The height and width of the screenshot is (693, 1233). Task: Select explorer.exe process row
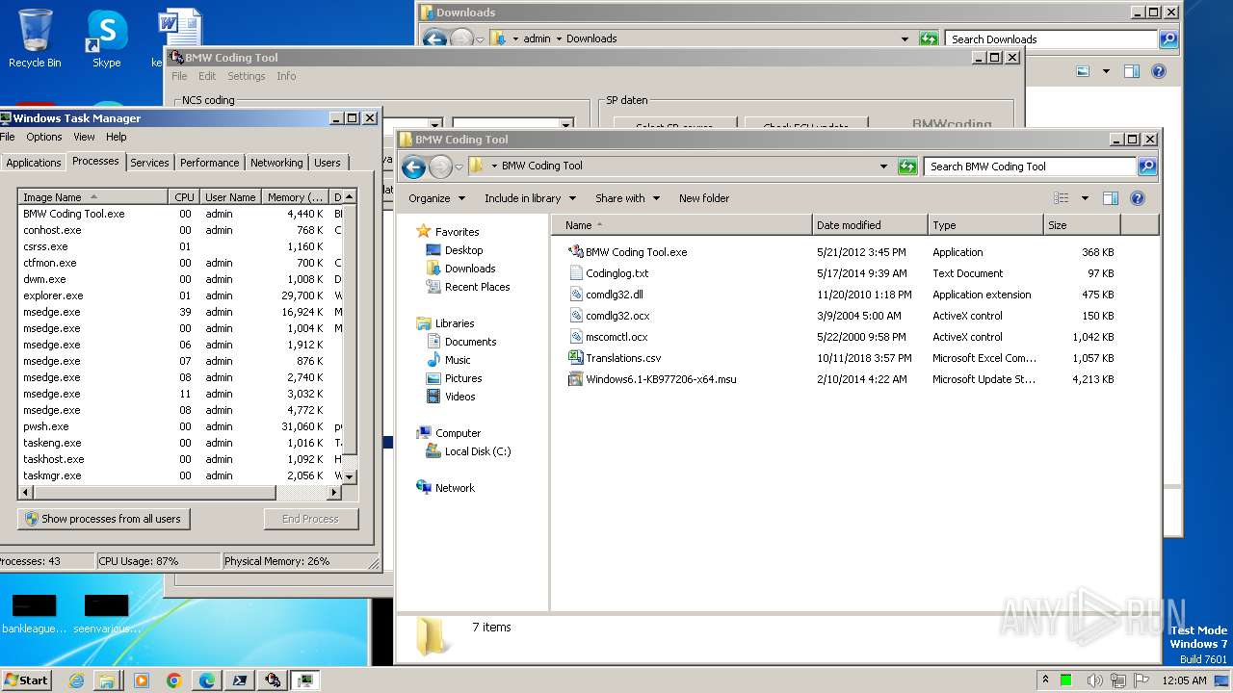click(181, 295)
